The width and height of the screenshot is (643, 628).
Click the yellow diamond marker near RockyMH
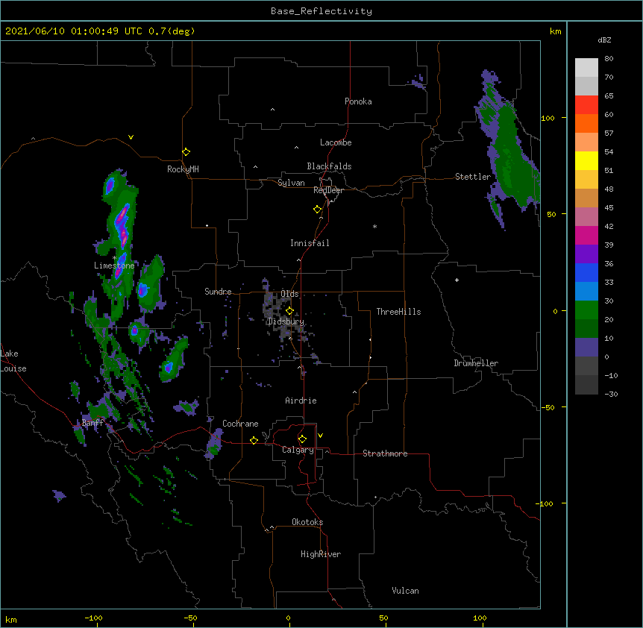(186, 152)
